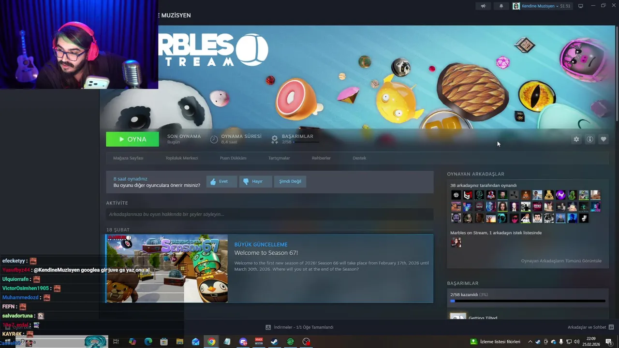619x348 pixels.
Task: Click 2/58 kazanıldı text
Action: pos(464,294)
